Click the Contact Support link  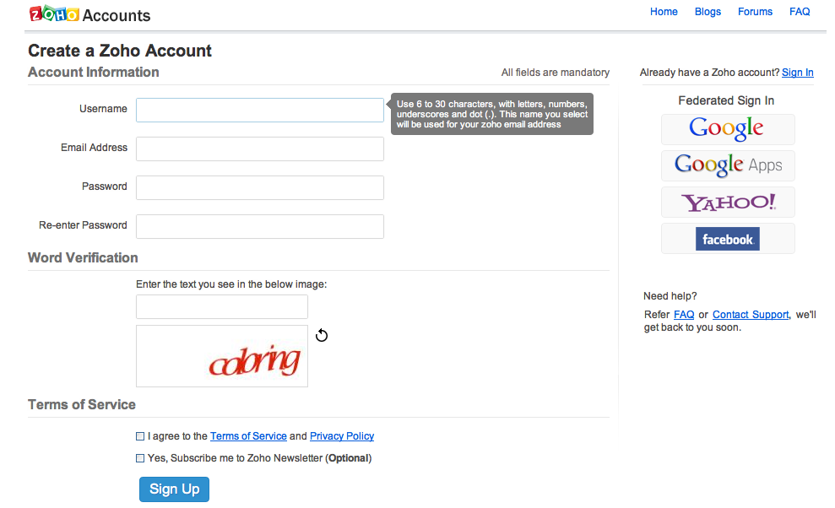point(751,315)
